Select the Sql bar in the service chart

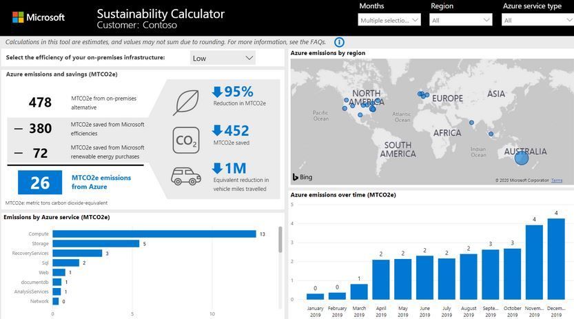pyautogui.click(x=66, y=263)
